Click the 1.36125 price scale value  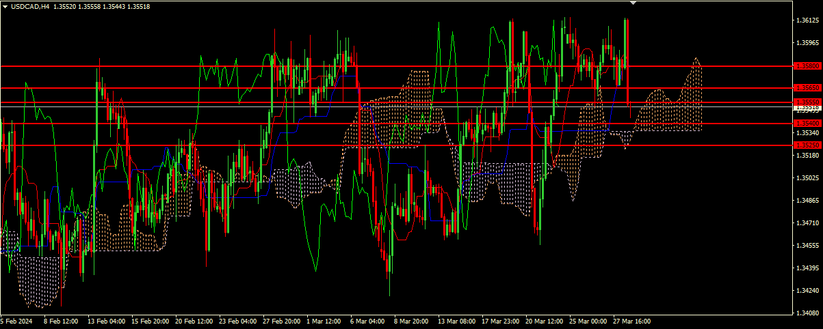[808, 20]
